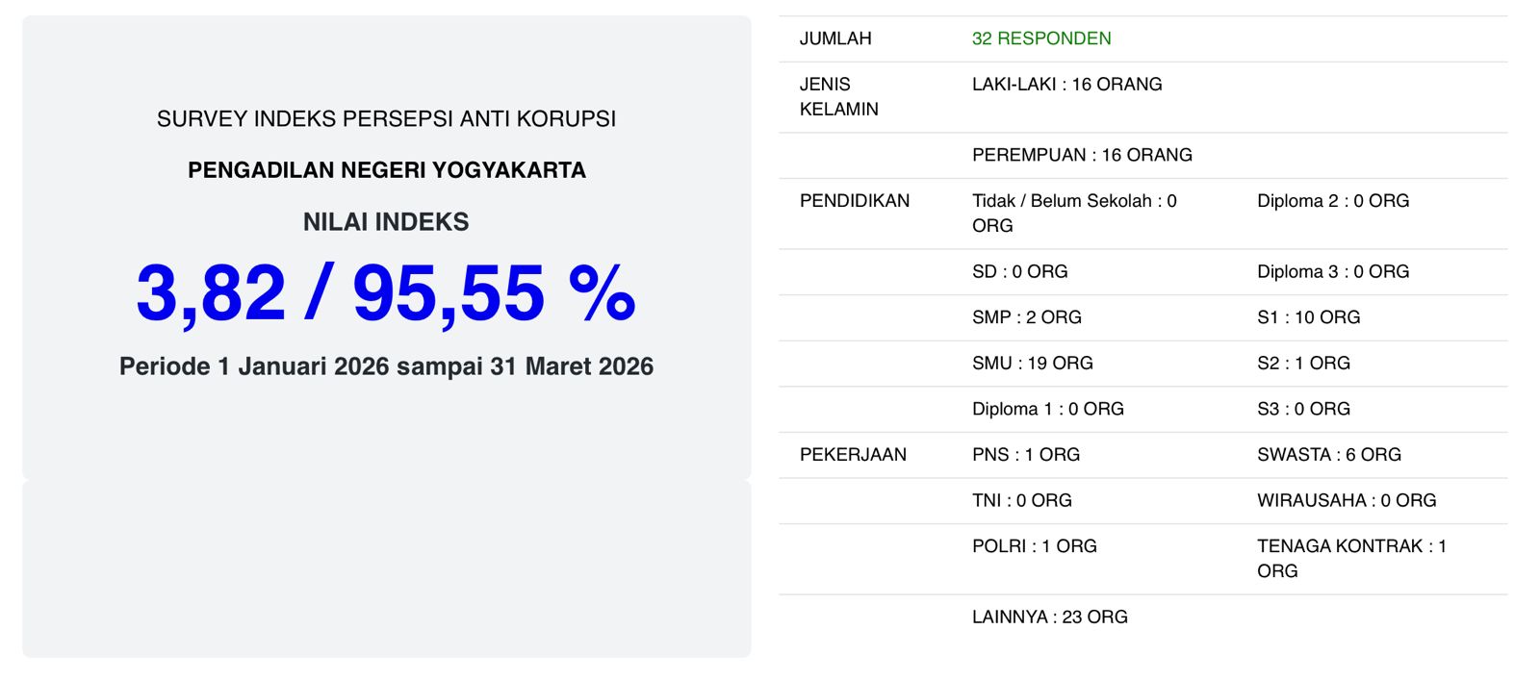
Task: Click the 32 RESPONDEN green text
Action: [1040, 38]
